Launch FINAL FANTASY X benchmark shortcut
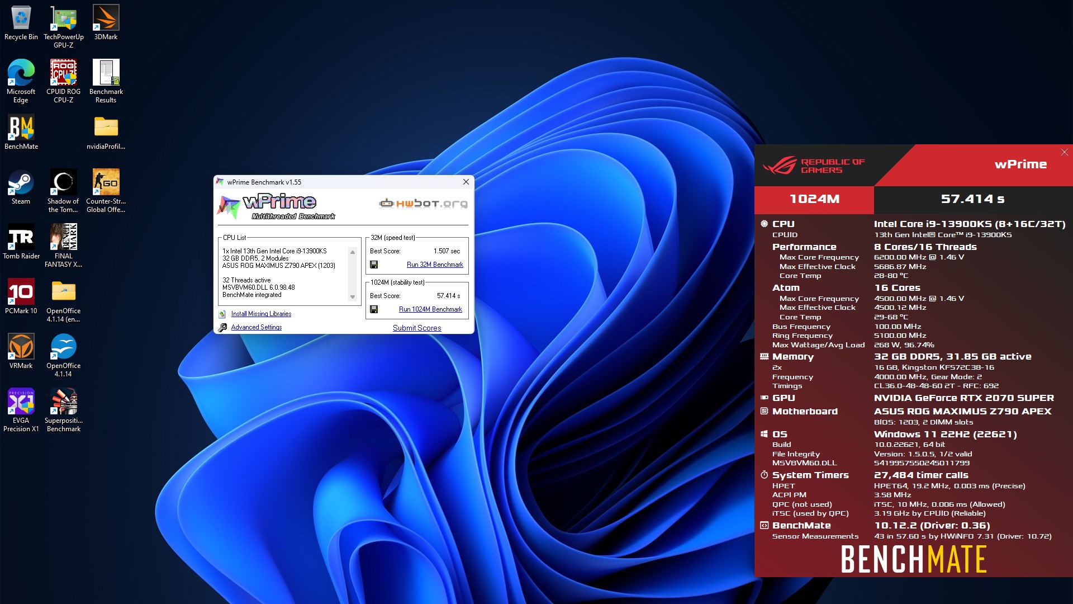1073x604 pixels. [x=64, y=246]
